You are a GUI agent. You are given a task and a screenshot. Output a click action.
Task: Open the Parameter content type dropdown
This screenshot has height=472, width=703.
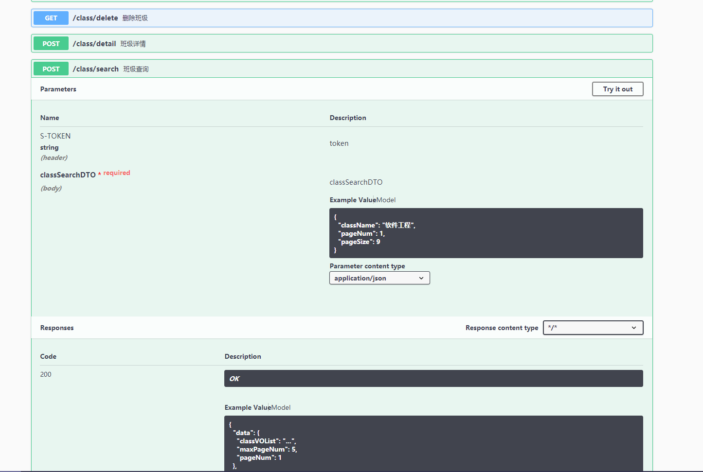379,278
